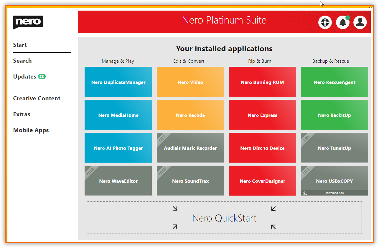Launch Nero BackItUp
The width and height of the screenshot is (379, 248).
[334, 115]
